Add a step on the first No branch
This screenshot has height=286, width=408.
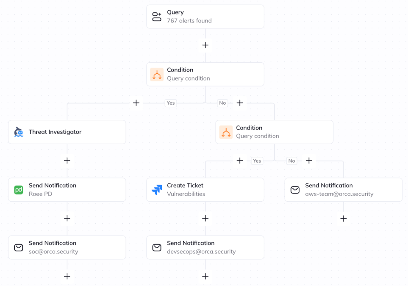(x=240, y=103)
